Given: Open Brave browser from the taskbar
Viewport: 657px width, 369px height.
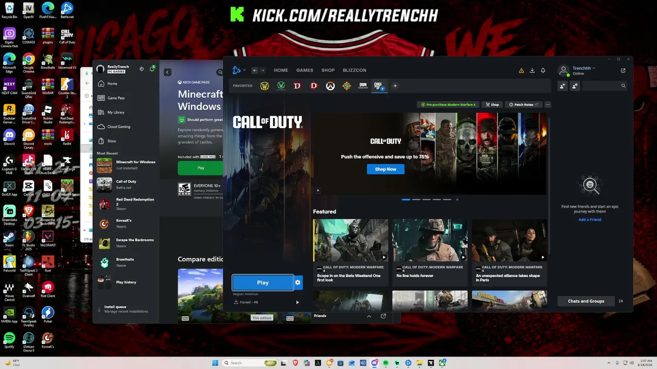Looking at the screenshot, I should (x=295, y=363).
